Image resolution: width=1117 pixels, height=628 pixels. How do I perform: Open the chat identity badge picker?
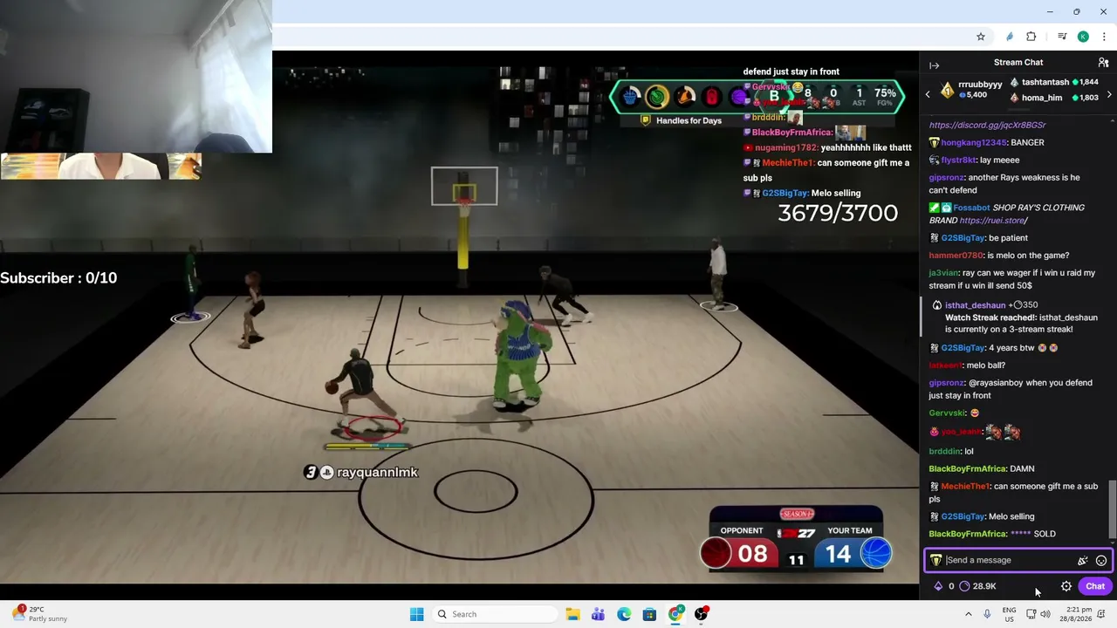[935, 561]
